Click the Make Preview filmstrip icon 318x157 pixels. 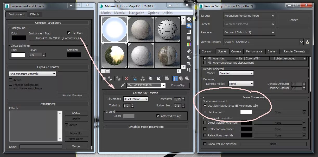coord(189,51)
